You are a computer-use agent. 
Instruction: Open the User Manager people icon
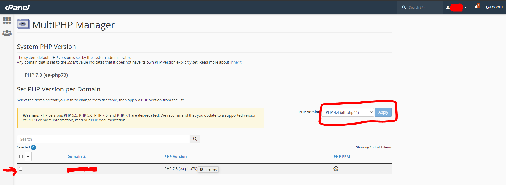point(7,33)
